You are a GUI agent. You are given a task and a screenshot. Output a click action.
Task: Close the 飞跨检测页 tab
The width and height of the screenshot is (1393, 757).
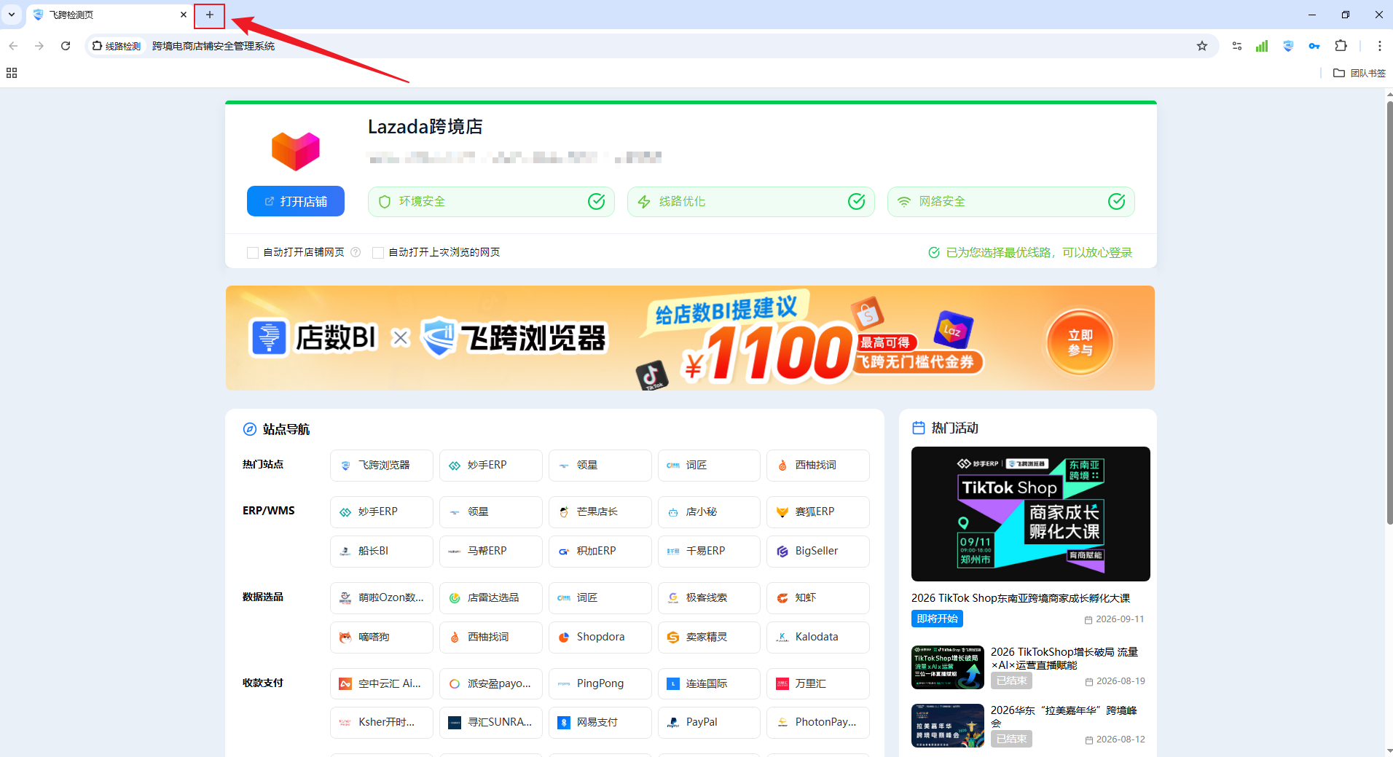tap(183, 15)
